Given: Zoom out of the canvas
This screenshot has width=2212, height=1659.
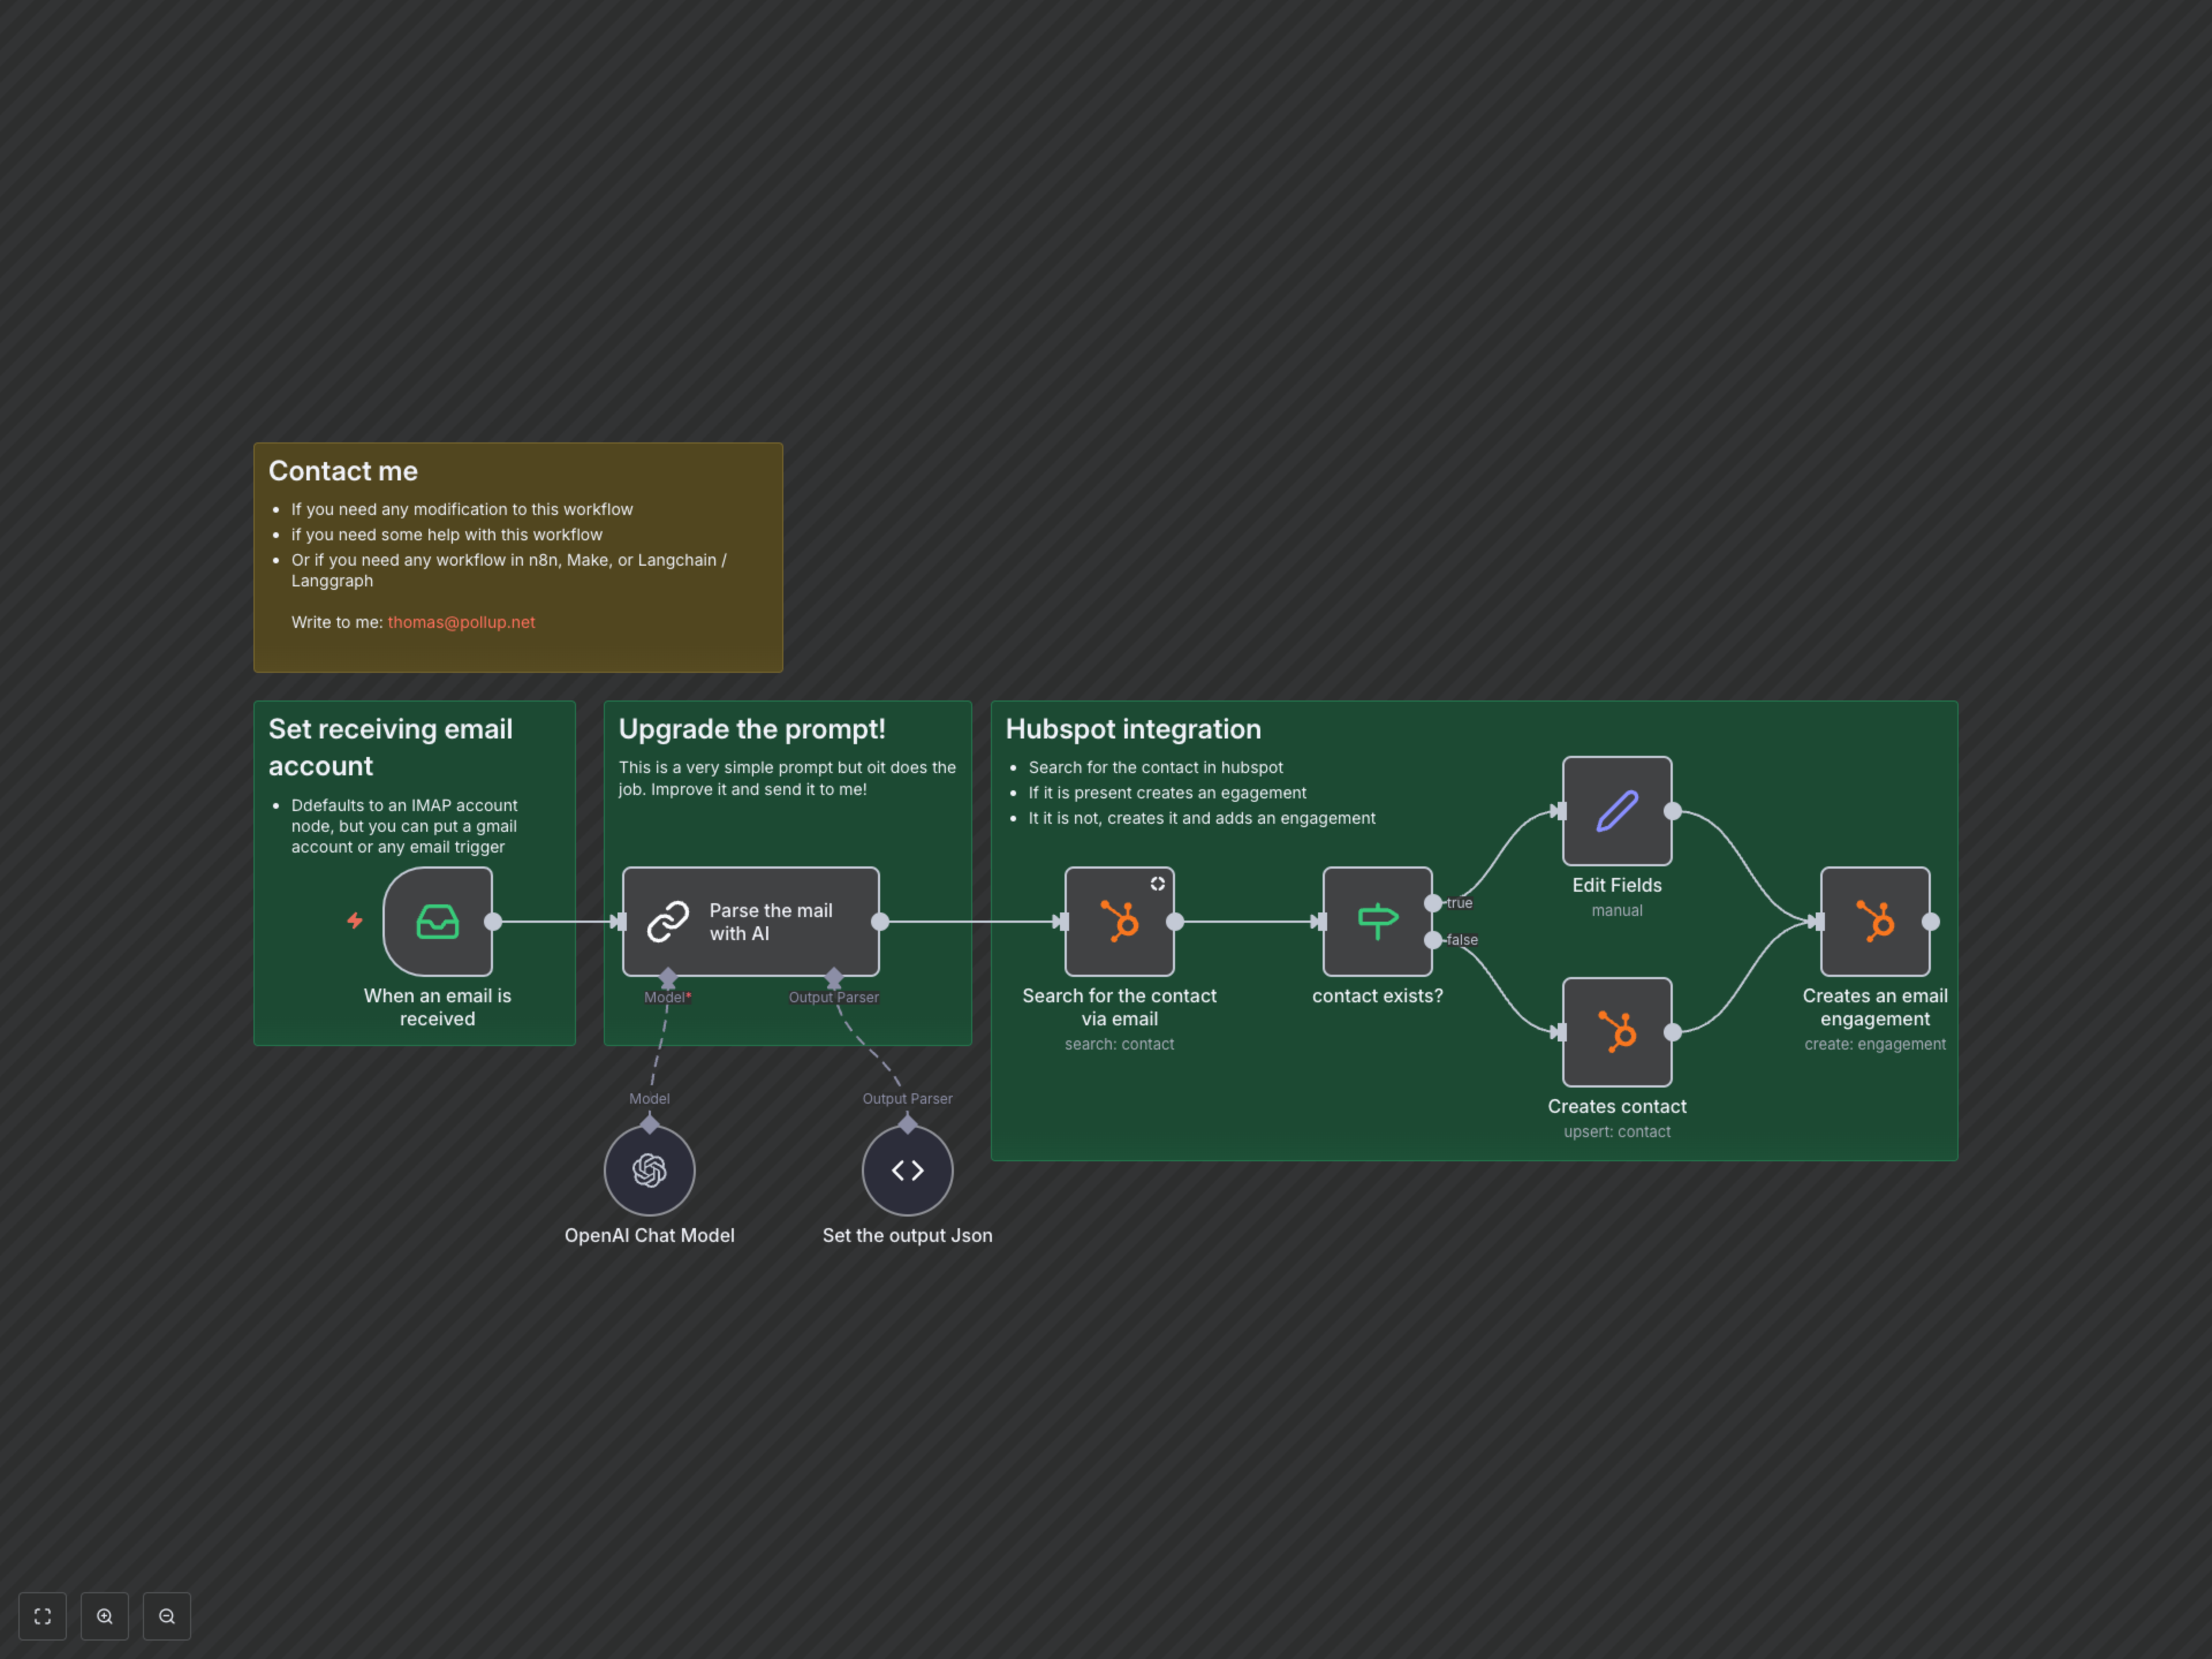Looking at the screenshot, I should click(167, 1616).
